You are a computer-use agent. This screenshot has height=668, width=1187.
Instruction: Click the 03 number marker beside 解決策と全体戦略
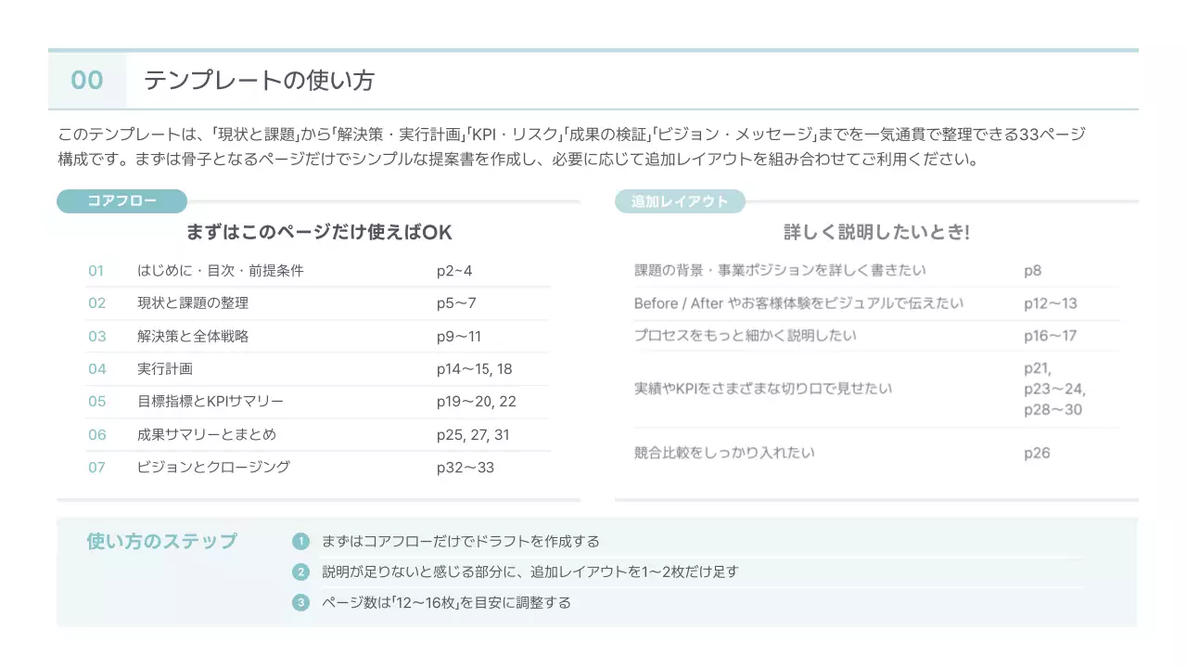pos(96,335)
